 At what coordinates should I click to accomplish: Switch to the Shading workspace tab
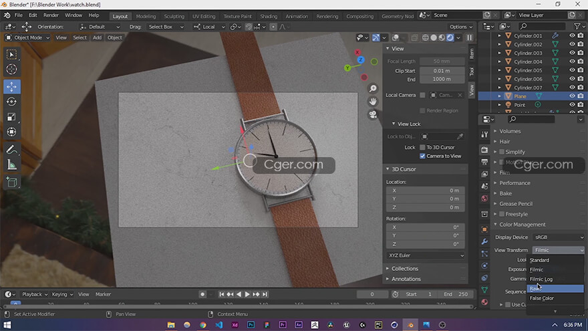pos(269,17)
